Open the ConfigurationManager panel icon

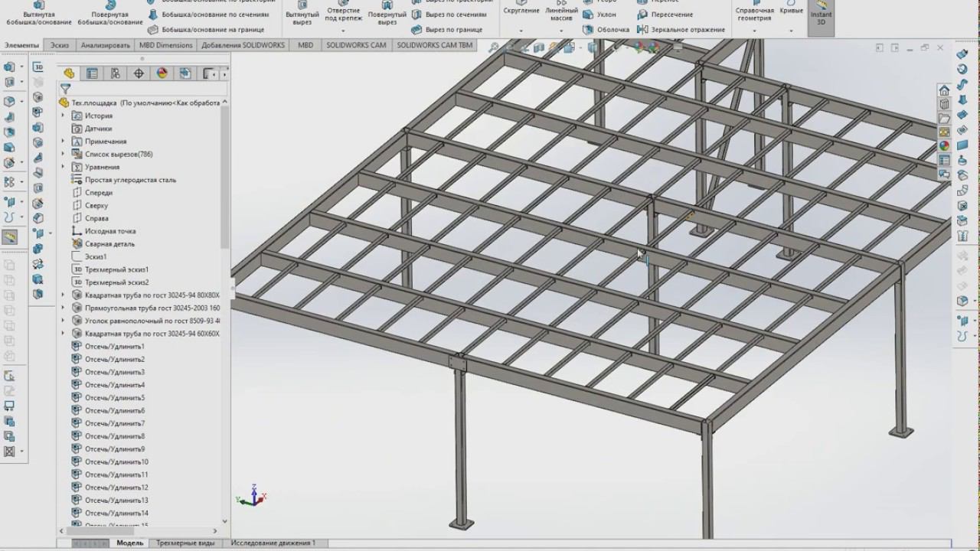click(116, 73)
